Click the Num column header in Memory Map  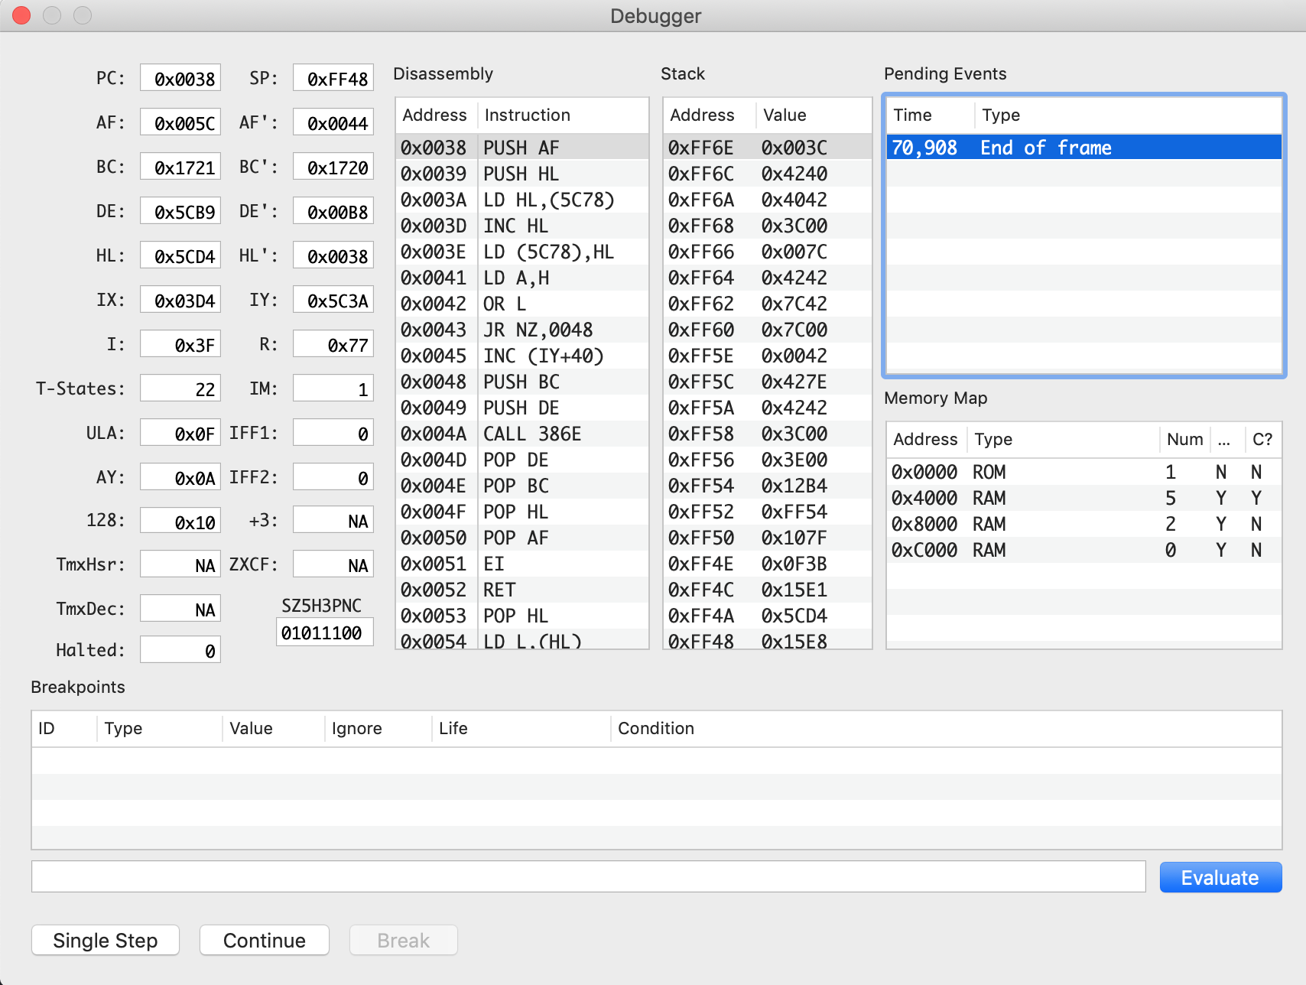tap(1184, 439)
